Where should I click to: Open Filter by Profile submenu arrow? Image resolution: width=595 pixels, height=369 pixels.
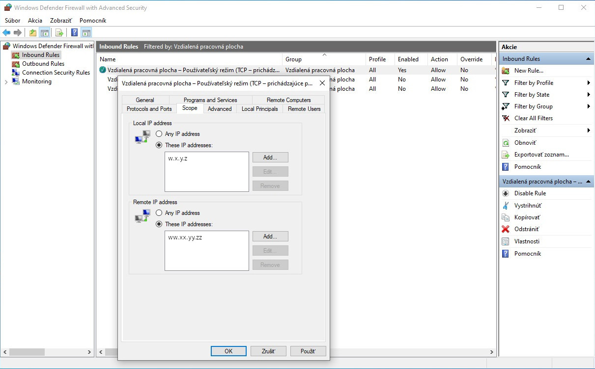(x=589, y=83)
